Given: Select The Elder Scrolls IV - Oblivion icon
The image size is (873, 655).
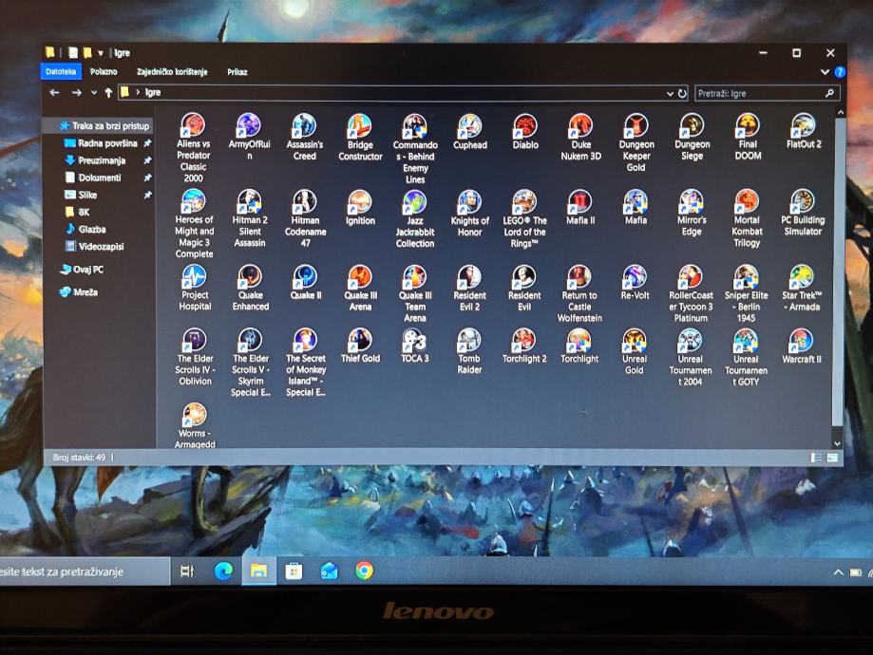Looking at the screenshot, I should 195,357.
